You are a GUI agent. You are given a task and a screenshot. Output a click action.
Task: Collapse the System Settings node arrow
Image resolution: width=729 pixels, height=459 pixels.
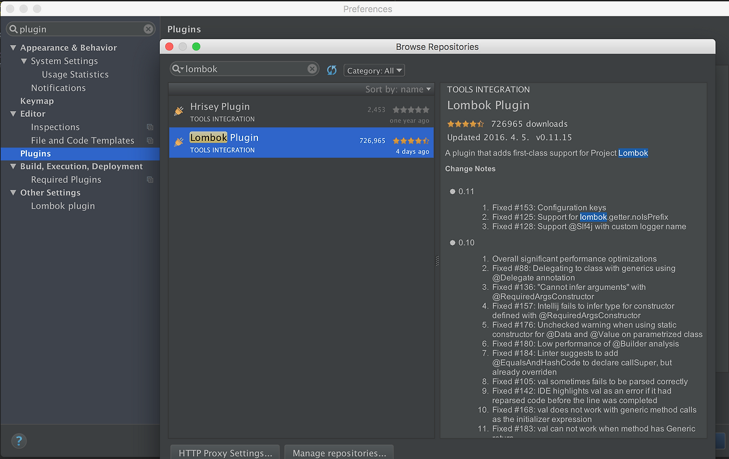[24, 61]
